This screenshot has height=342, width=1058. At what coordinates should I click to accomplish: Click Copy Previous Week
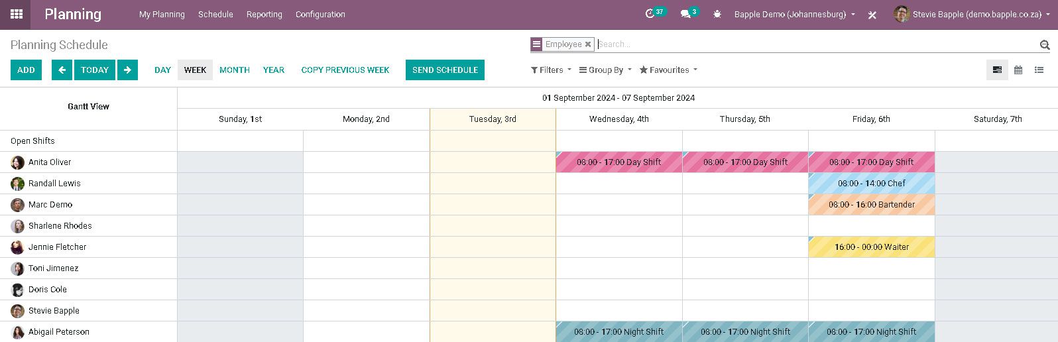(x=345, y=70)
